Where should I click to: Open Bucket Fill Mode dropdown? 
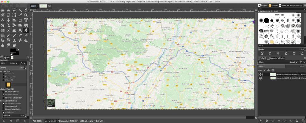coord(9,63)
